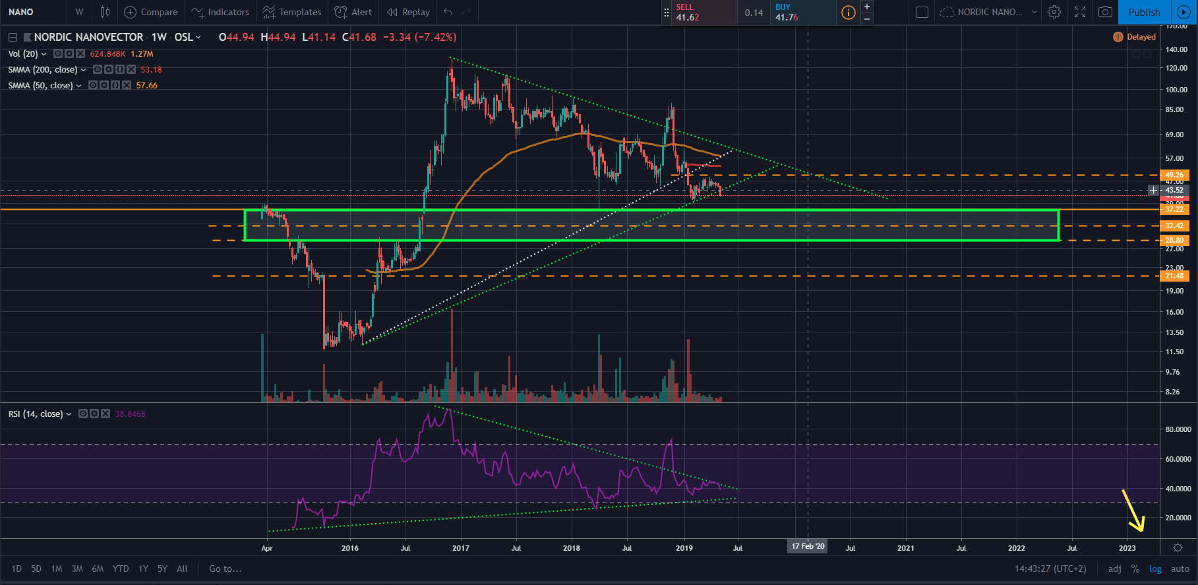Select the 1M time range
This screenshot has width=1198, height=585.
pos(57,569)
